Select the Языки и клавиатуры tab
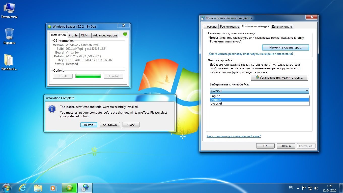Viewport: 343px width, 193px height. click(255, 26)
